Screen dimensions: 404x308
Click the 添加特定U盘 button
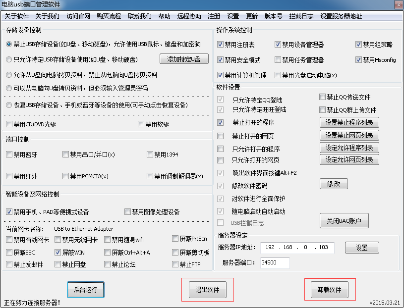[x=184, y=59]
